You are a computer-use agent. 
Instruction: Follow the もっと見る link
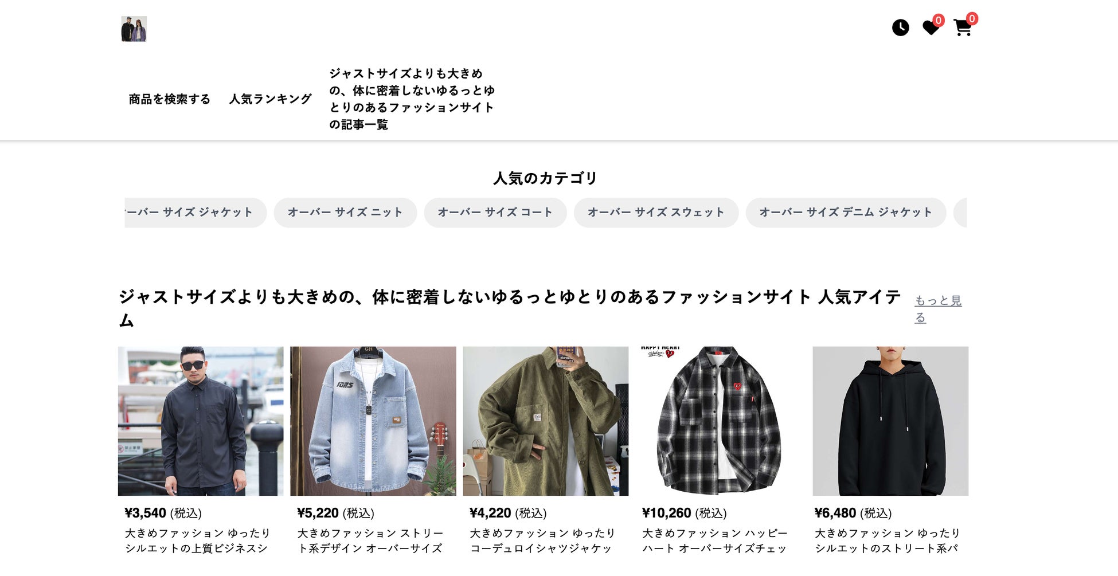(938, 308)
